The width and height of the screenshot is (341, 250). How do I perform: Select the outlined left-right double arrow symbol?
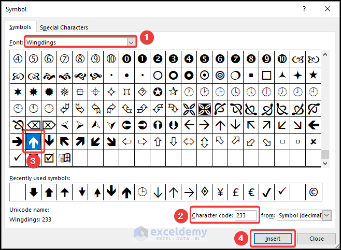[x=189, y=142]
